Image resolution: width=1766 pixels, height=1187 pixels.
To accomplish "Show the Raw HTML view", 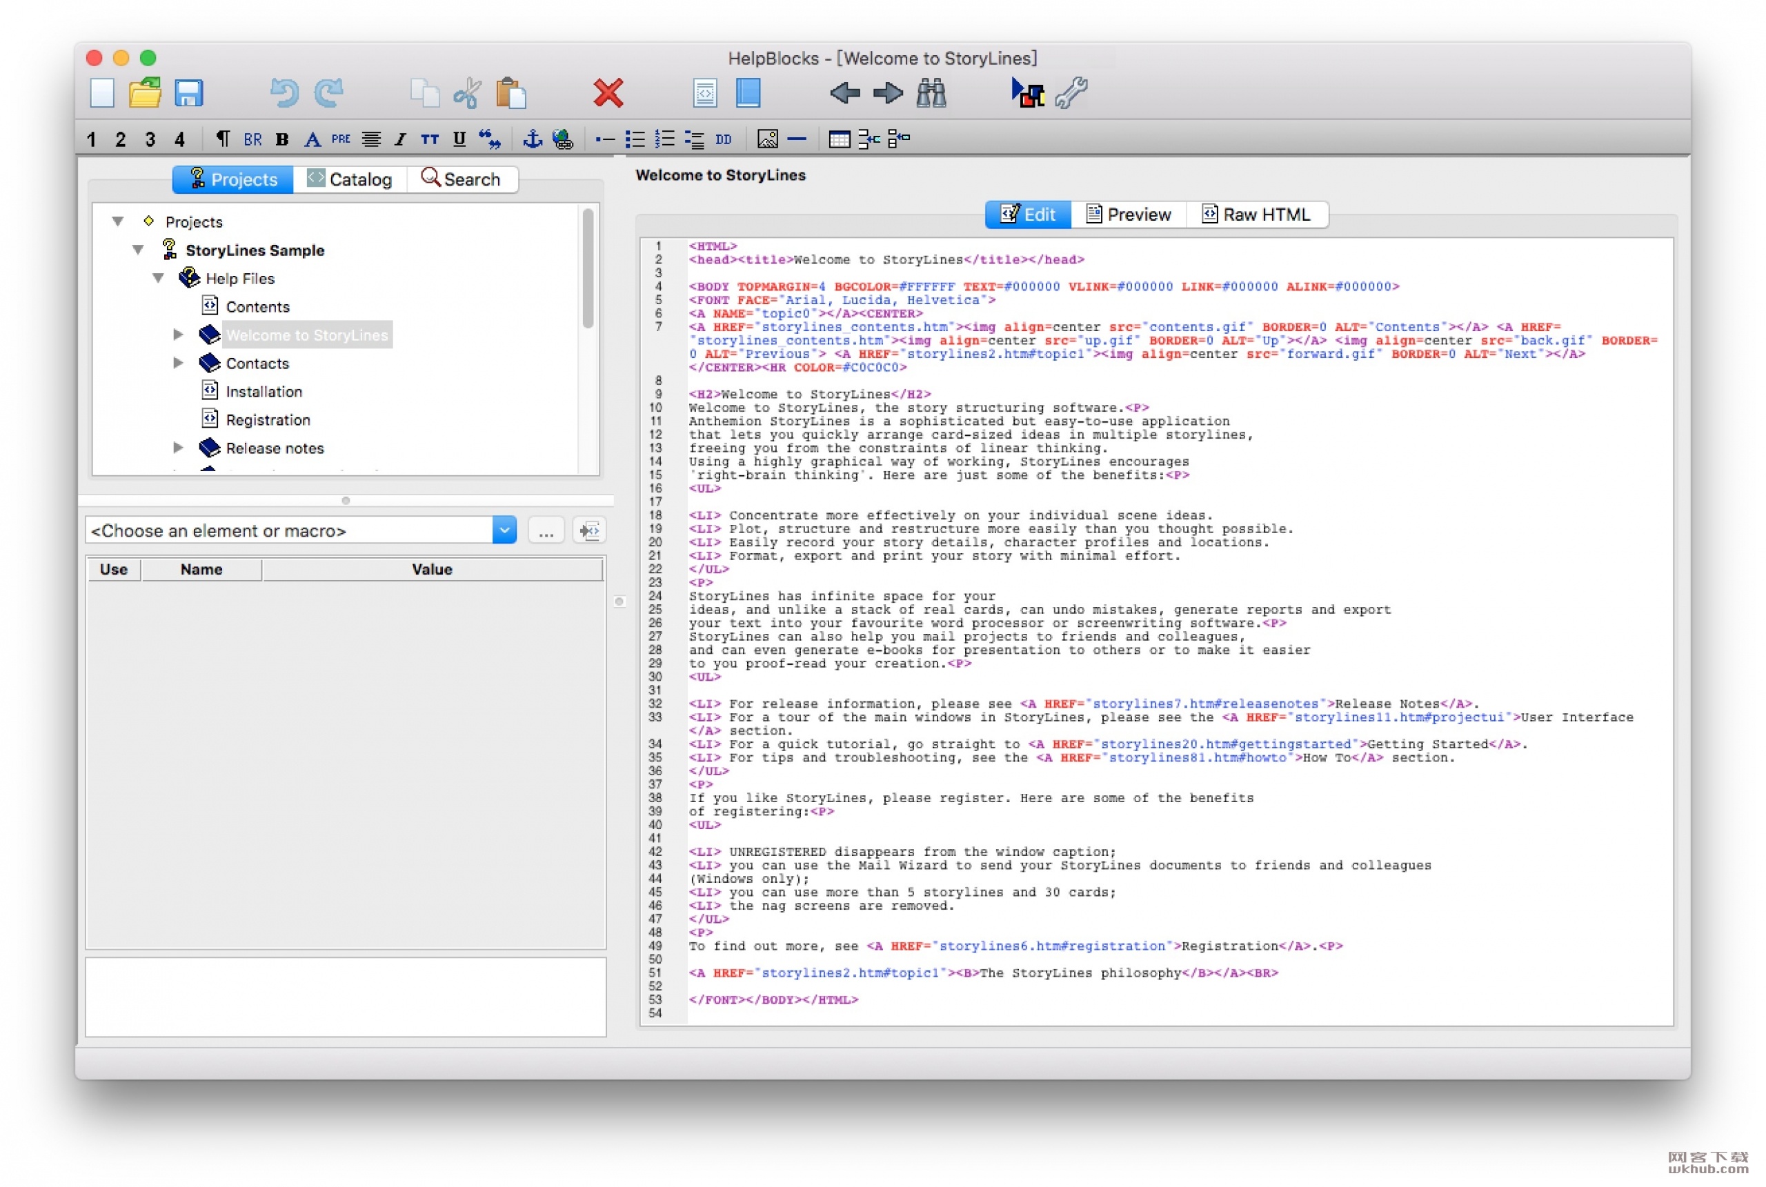I will 1257,215.
